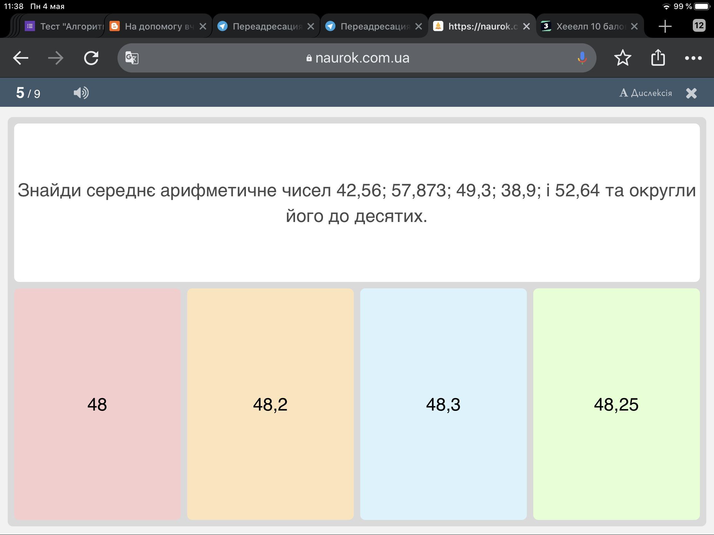Close the Хееелп 10 балов tab
The width and height of the screenshot is (714, 535).
coord(634,26)
